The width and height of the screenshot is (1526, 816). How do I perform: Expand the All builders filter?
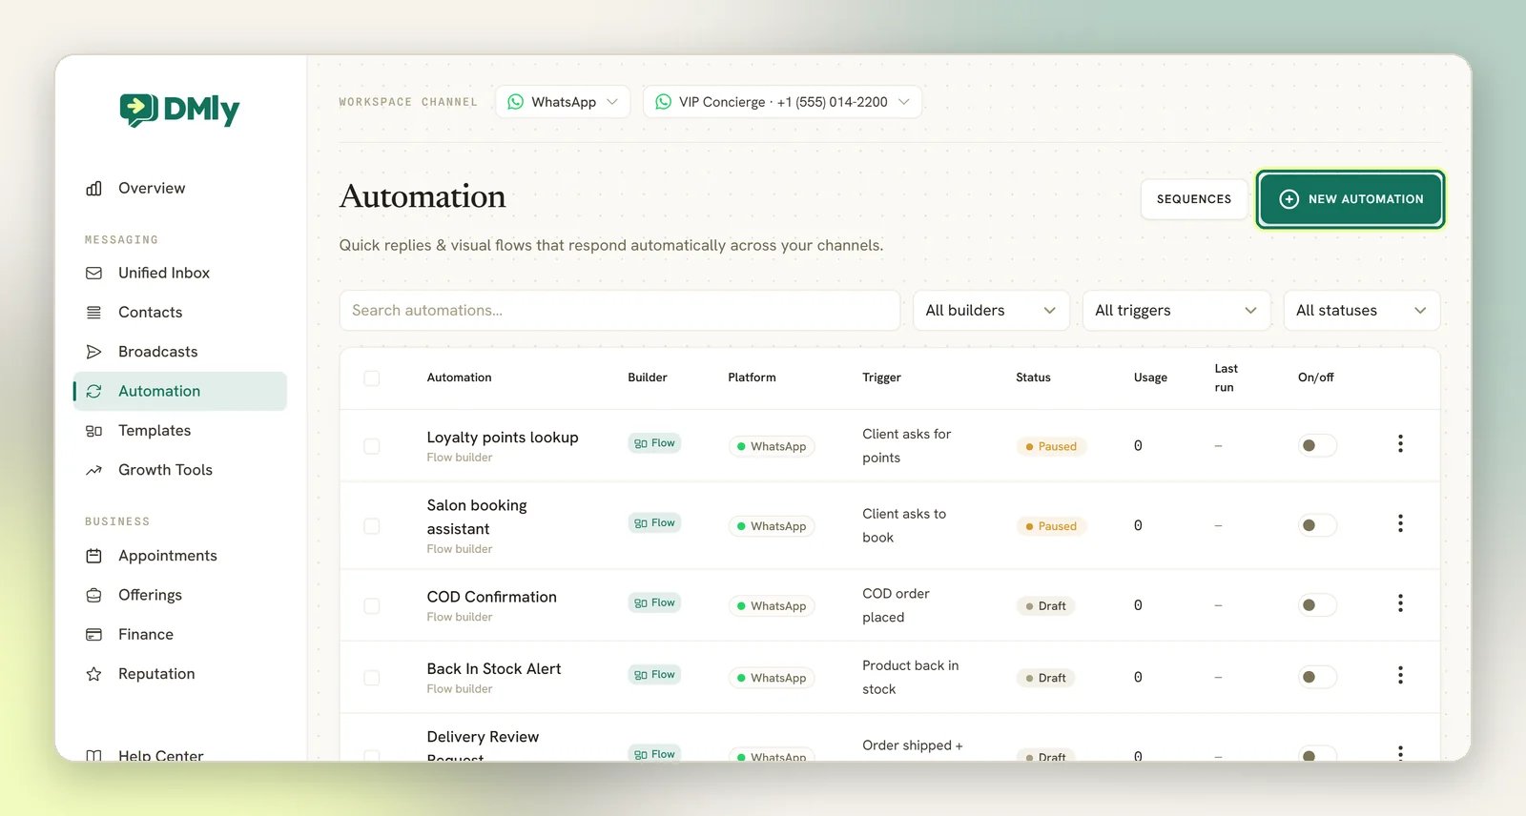tap(991, 311)
